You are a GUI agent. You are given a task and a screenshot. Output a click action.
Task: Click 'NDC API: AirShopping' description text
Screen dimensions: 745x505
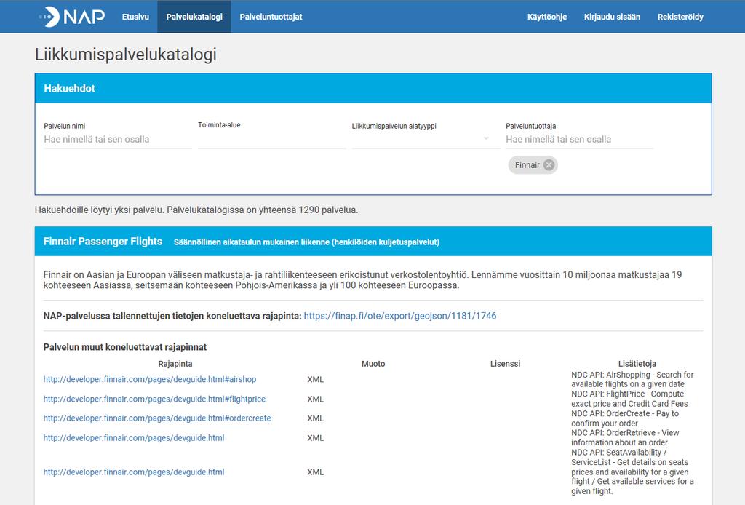point(632,379)
